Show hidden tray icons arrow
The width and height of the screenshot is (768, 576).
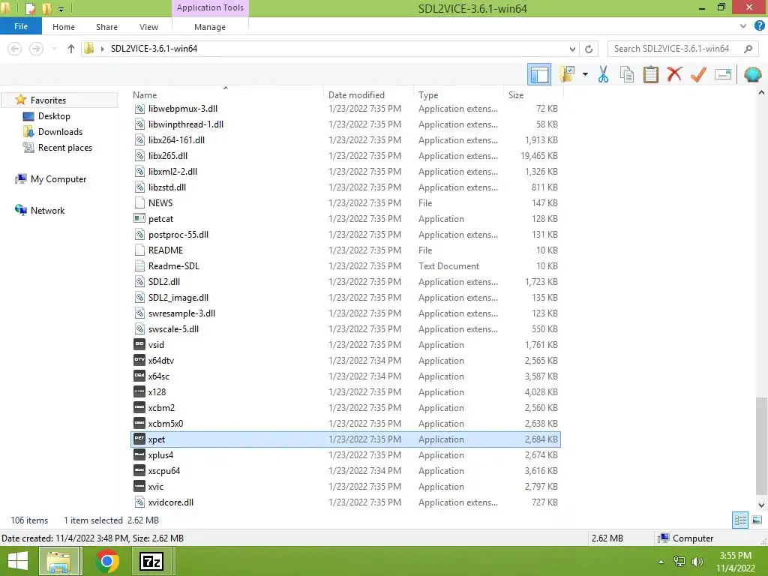click(661, 562)
